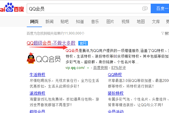
Task: Open the 地图 tab
Action: pyautogui.click(x=141, y=21)
